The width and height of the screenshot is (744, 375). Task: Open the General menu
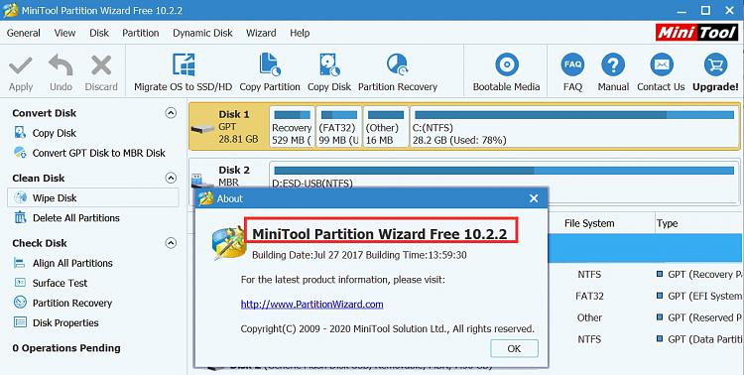coord(23,33)
